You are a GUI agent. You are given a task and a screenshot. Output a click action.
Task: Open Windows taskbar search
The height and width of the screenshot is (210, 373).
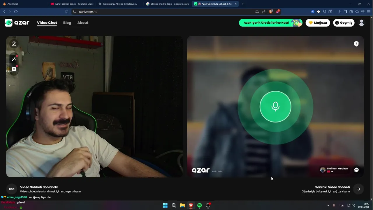click(x=174, y=205)
